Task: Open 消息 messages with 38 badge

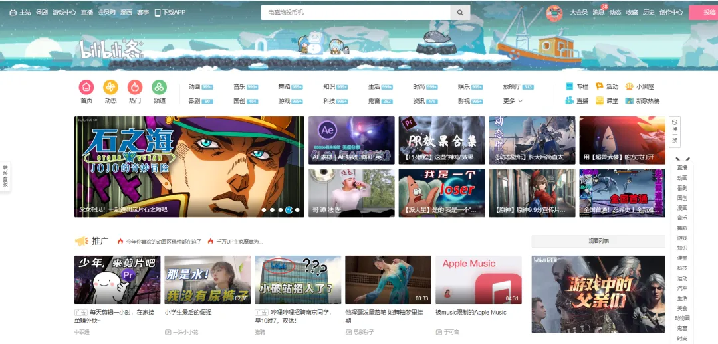Action: tap(598, 12)
